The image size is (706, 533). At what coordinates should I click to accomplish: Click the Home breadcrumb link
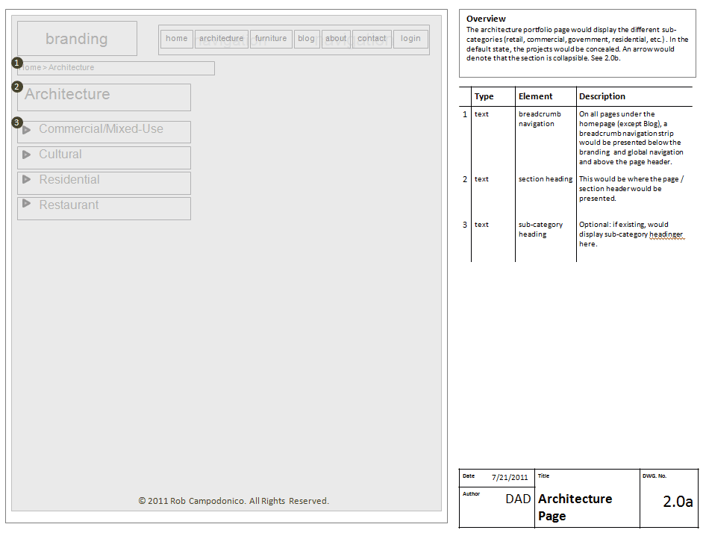point(31,68)
